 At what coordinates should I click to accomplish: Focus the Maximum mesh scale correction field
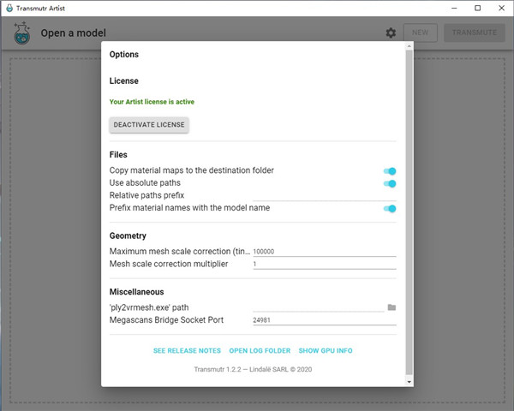pos(324,252)
